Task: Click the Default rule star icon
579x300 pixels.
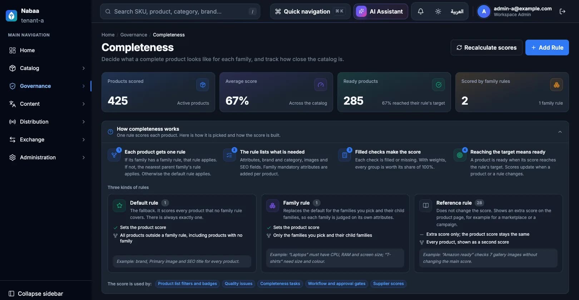Action: [119, 206]
